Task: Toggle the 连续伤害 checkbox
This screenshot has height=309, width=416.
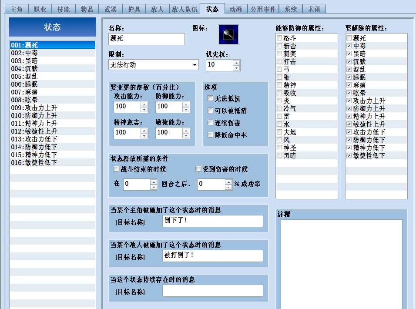Action: point(210,123)
